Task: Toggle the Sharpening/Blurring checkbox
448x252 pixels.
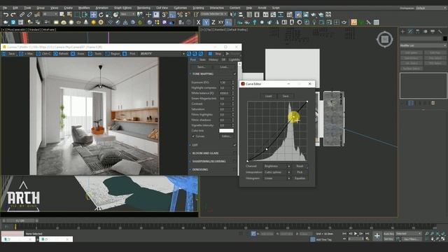Action: click(x=235, y=162)
